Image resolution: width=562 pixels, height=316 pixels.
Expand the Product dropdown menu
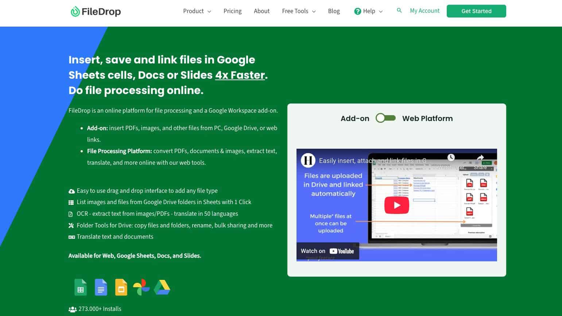click(x=197, y=11)
